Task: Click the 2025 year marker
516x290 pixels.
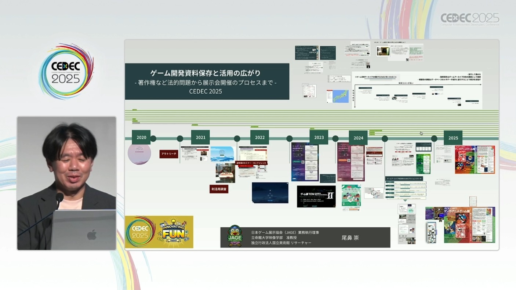Action: (x=453, y=138)
